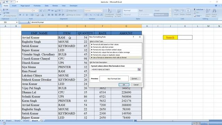Toggle Bold formatting in Font group
The width and height of the screenshot is (222, 125).
click(20, 15)
